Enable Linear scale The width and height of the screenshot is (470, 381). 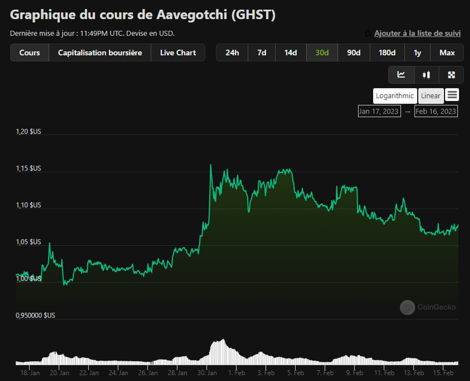pos(430,96)
